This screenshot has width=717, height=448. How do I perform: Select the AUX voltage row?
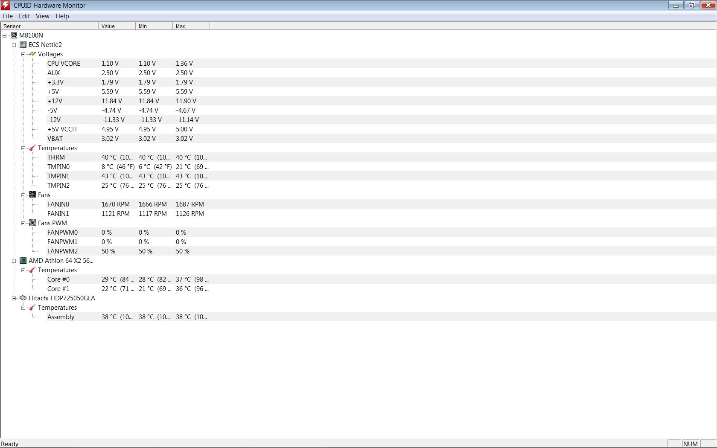coord(381,73)
